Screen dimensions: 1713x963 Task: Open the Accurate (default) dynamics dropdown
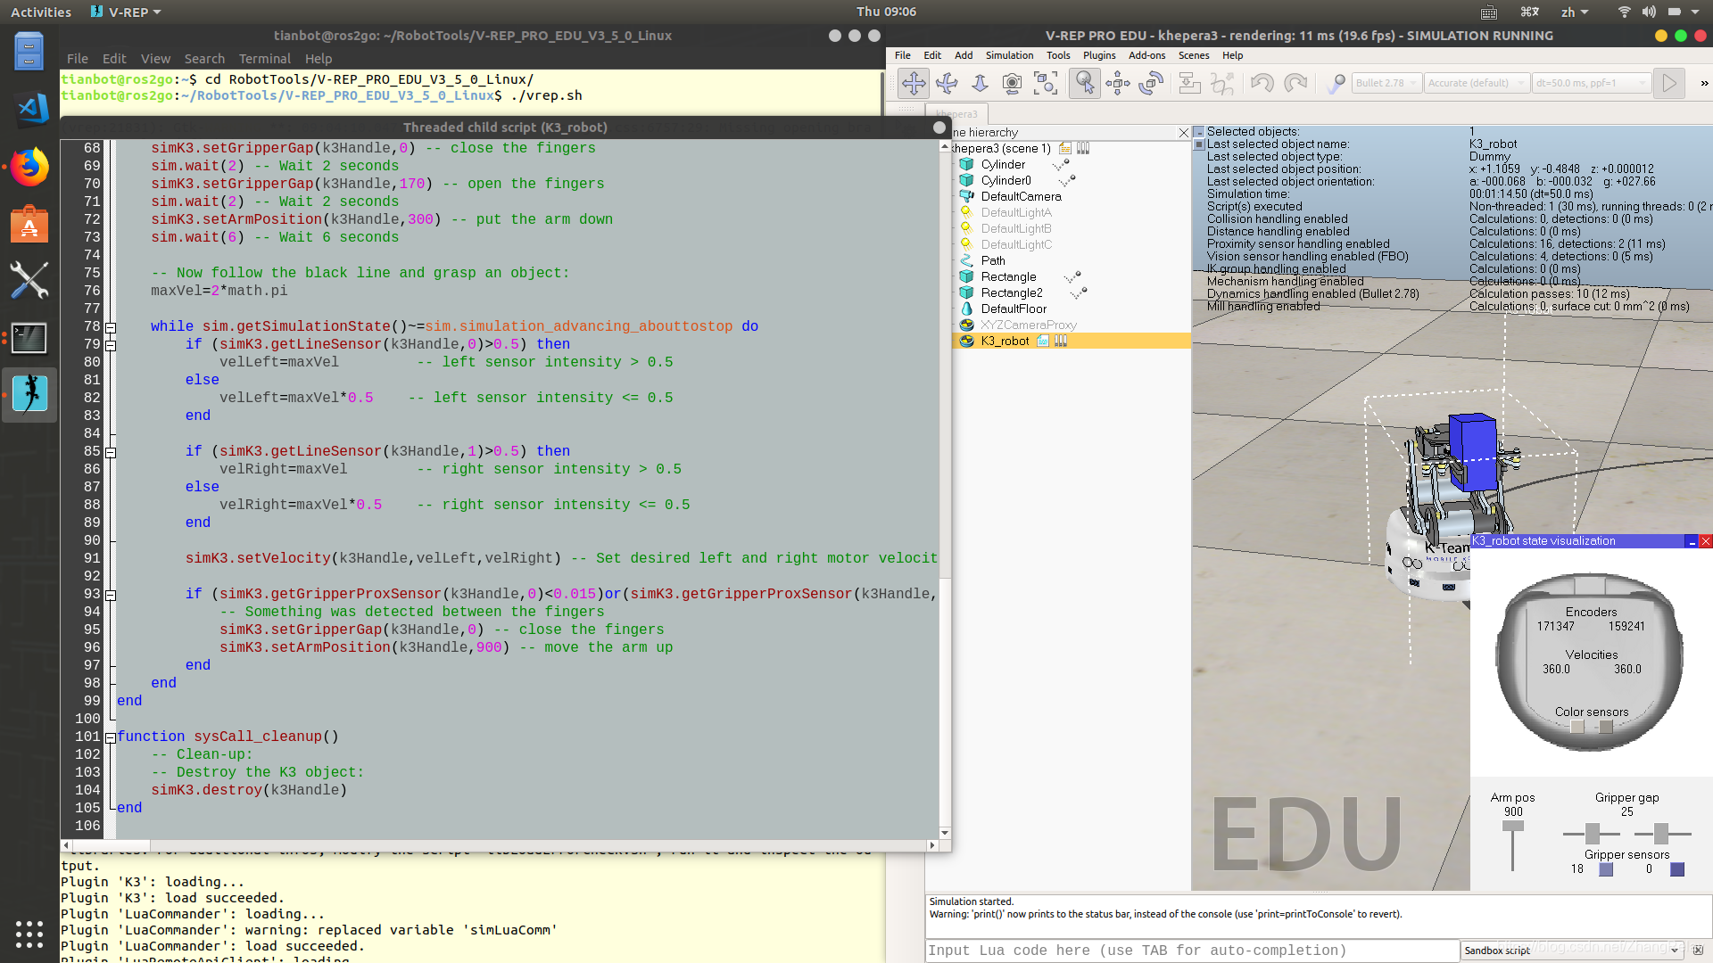coord(1477,84)
